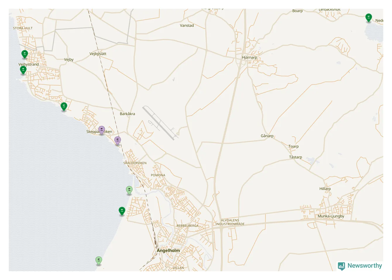Click the POMONA district label
This screenshot has width=392, height=280.
(158, 175)
